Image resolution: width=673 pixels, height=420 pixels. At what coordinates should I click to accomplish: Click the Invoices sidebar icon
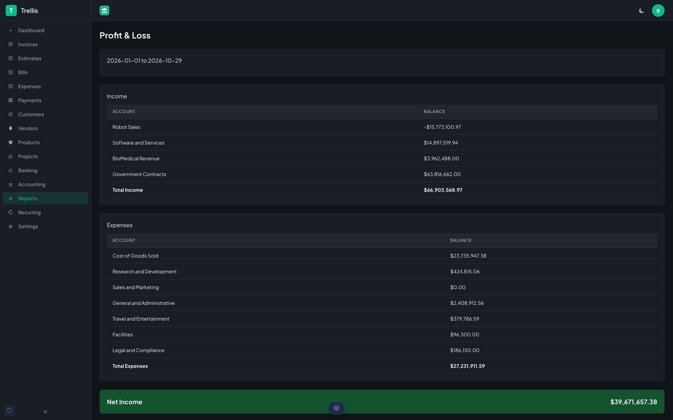tap(10, 44)
